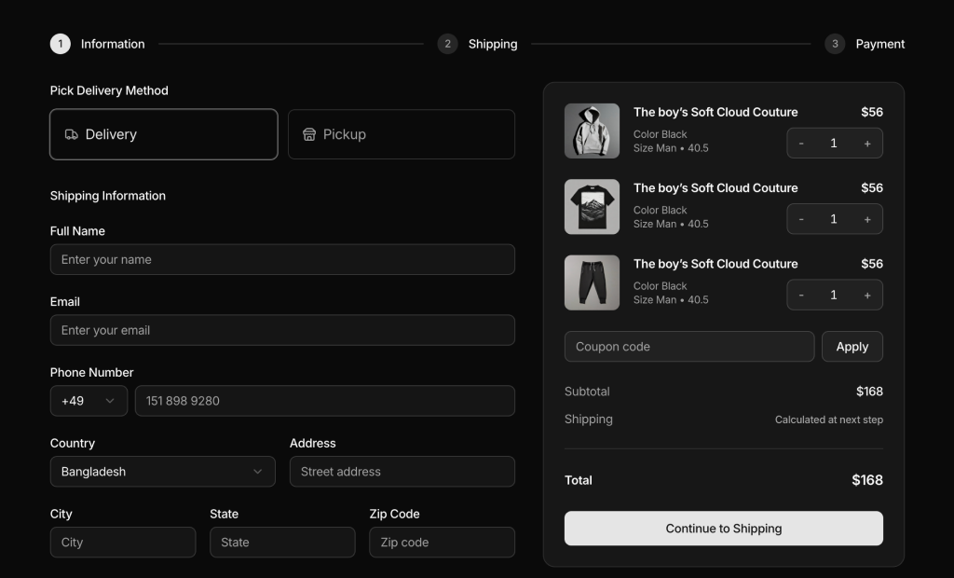Select the Delivery method option

point(164,134)
